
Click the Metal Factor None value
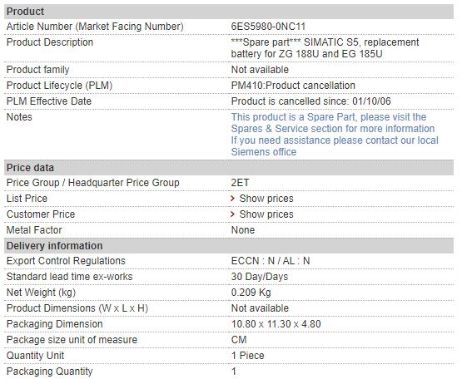point(243,230)
